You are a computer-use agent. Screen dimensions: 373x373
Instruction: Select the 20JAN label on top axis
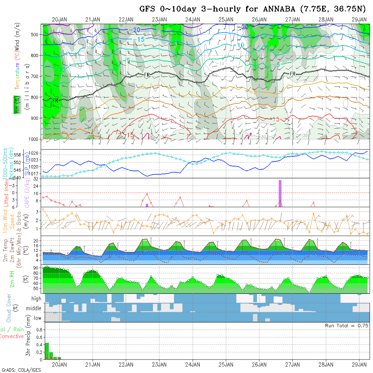(59, 20)
